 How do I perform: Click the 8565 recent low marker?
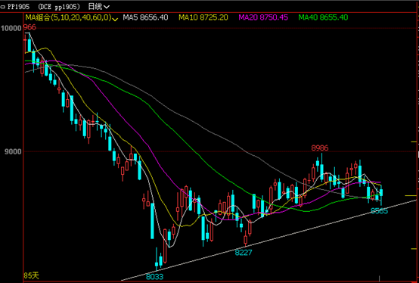[379, 211]
